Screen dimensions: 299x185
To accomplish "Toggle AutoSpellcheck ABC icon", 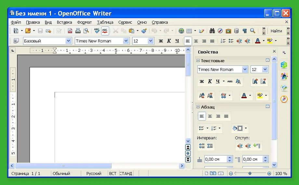I will tap(105, 31).
